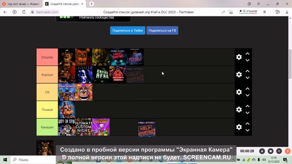Select the Sister Location thumbnail in Хорошо row
This screenshot has height=164, width=292.
(84, 75)
